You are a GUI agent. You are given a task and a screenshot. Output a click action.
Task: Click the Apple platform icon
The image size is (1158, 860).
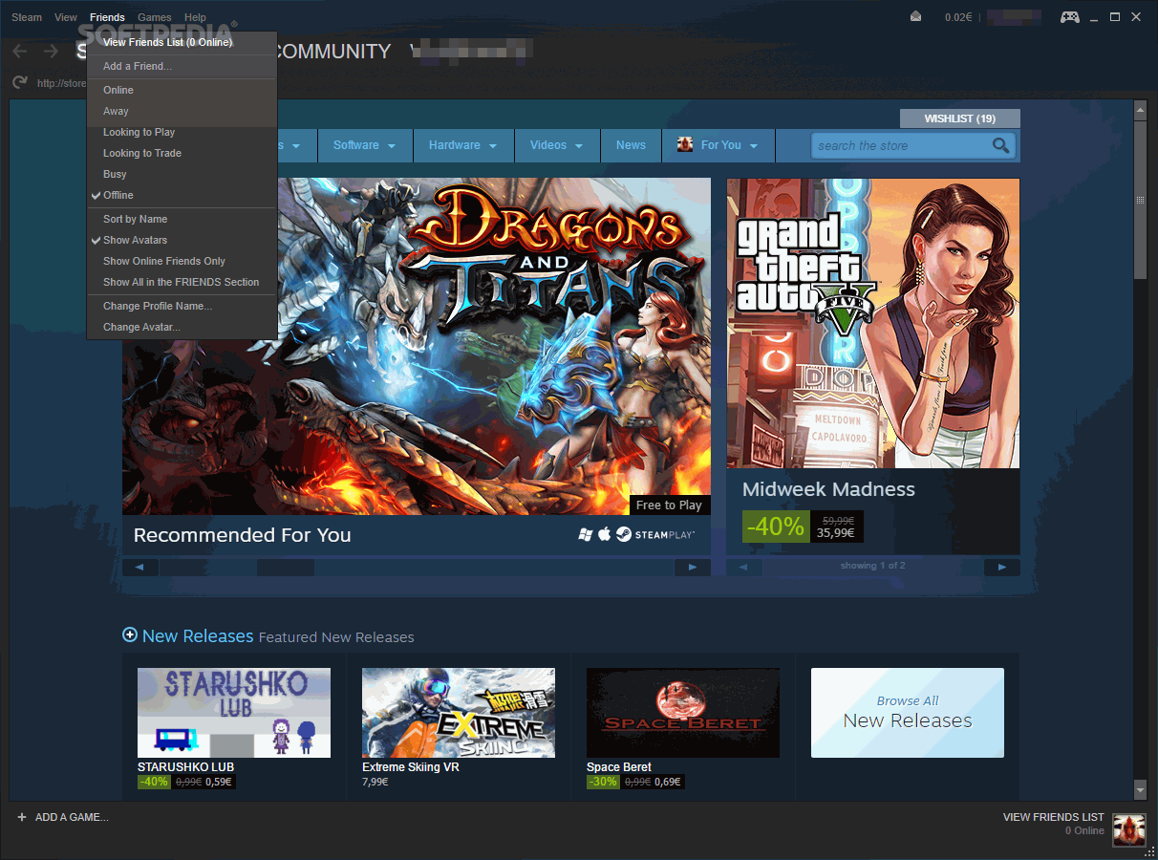point(605,534)
